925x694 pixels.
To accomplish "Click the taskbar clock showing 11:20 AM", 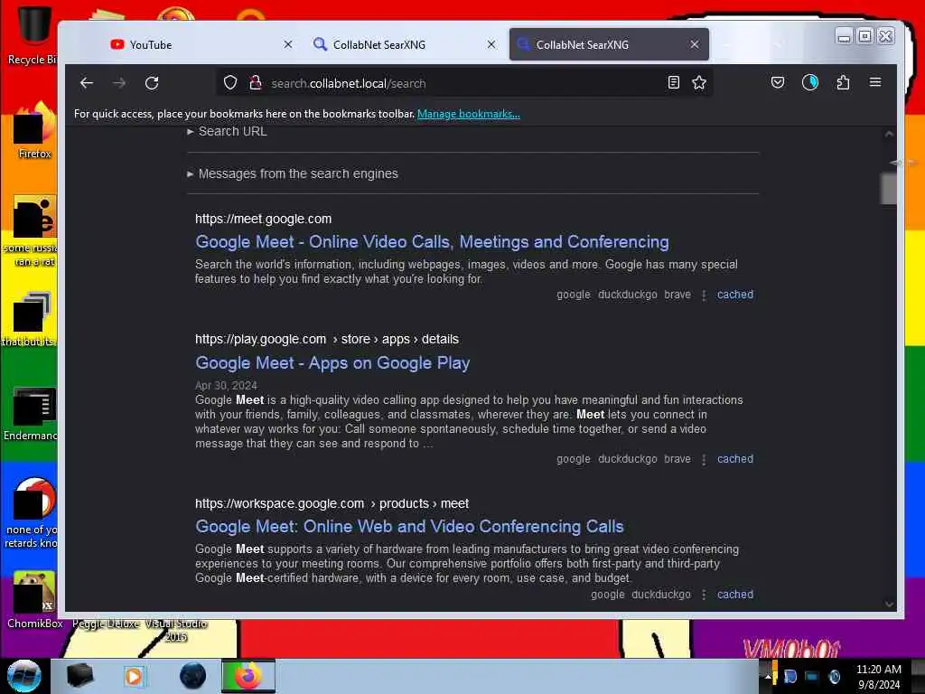I will click(878, 677).
